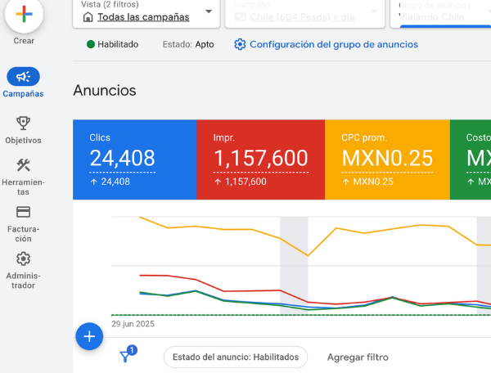Viewport: 491px width, 373px height.
Task: Click the blue floating add ad button
Action: [x=89, y=336]
